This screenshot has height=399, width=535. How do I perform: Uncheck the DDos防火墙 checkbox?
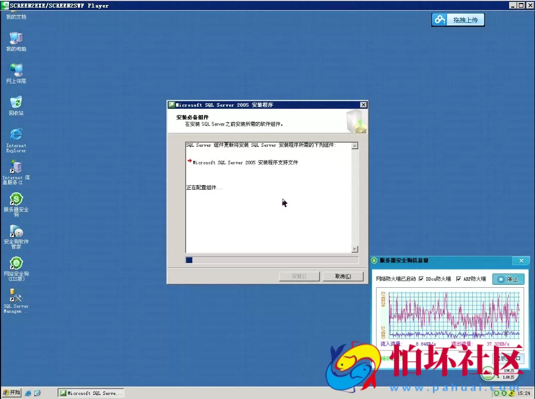click(x=421, y=279)
